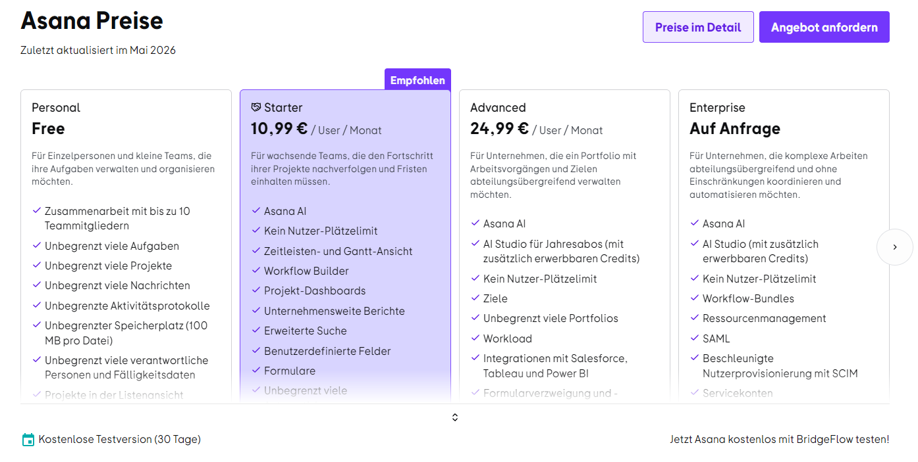Click the checkmark next to Unbegrenzt viele Aufgaben

37,246
